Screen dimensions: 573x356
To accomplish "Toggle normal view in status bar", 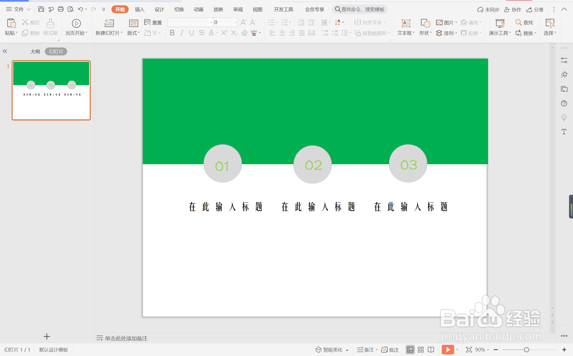I will coord(410,350).
